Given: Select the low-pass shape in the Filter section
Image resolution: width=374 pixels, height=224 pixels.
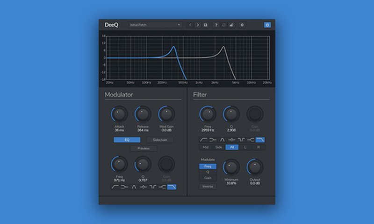Looking at the screenshot, I should 260,140.
